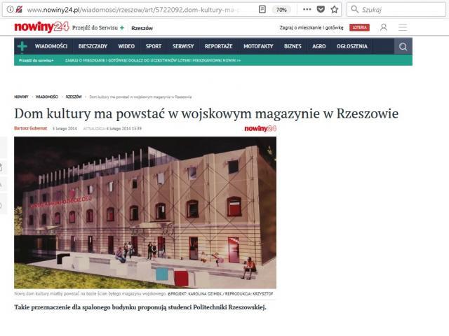This screenshot has width=449, height=336.
Task: Click author link Bartosz Gubernat
Action: pos(30,129)
